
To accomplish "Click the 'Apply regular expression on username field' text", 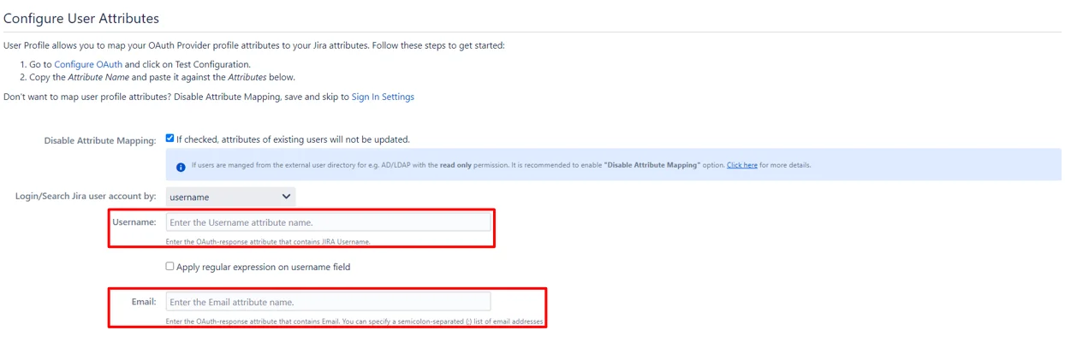I will (x=264, y=267).
